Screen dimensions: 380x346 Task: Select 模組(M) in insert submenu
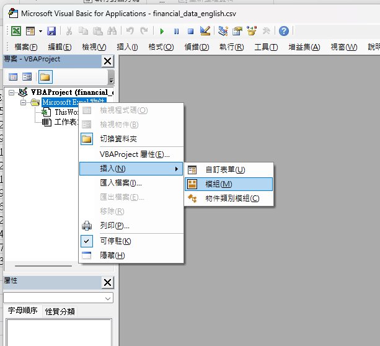pos(229,184)
